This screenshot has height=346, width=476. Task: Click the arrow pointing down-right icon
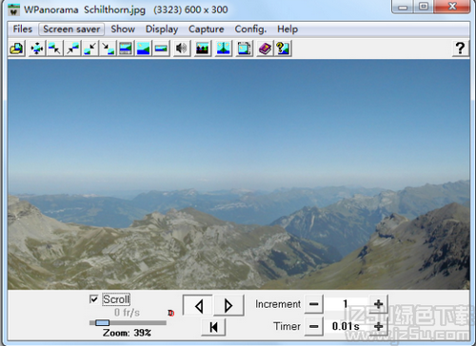[108, 48]
